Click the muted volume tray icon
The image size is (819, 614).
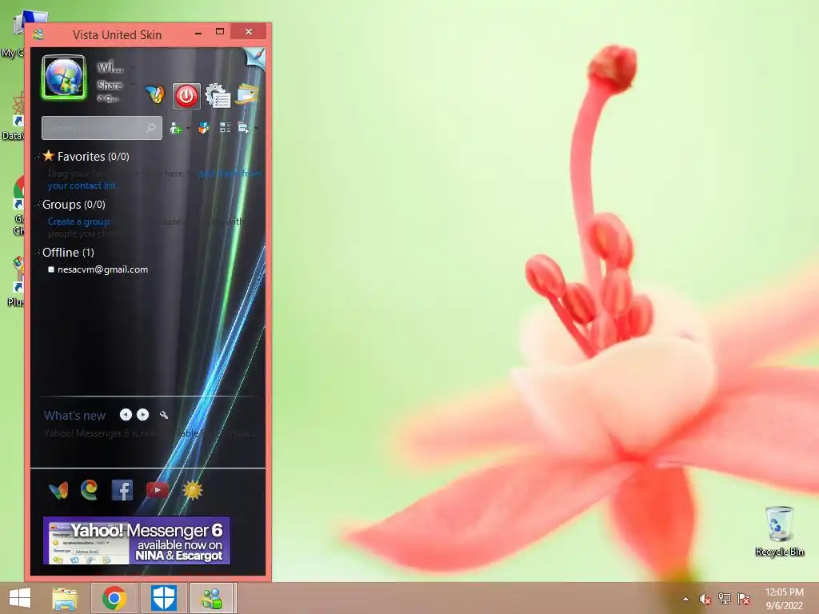tap(705, 599)
